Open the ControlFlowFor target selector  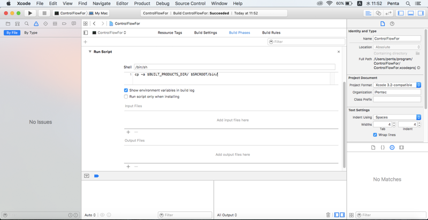coord(109,33)
